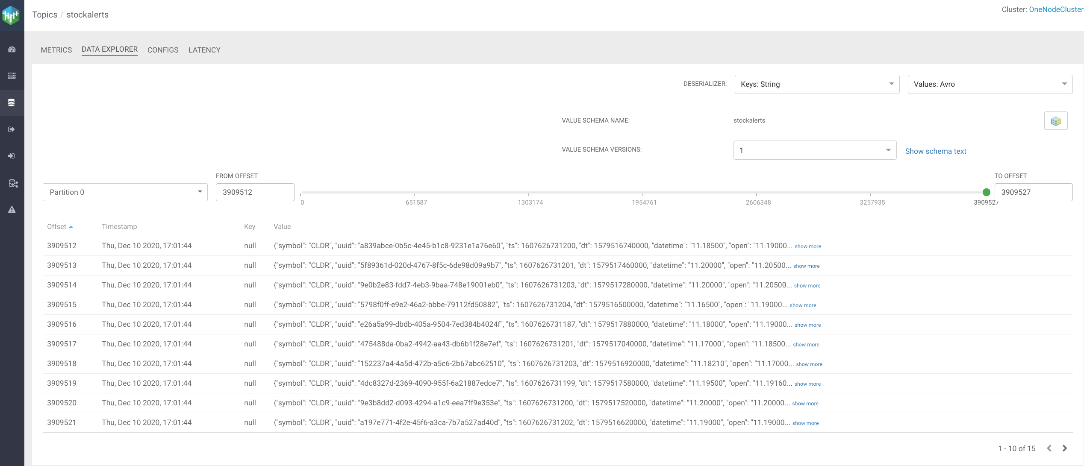Switch to the METRICS tab
Image resolution: width=1084 pixels, height=466 pixels.
[56, 50]
